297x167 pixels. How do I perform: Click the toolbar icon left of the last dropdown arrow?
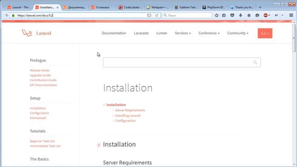coord(277,15)
